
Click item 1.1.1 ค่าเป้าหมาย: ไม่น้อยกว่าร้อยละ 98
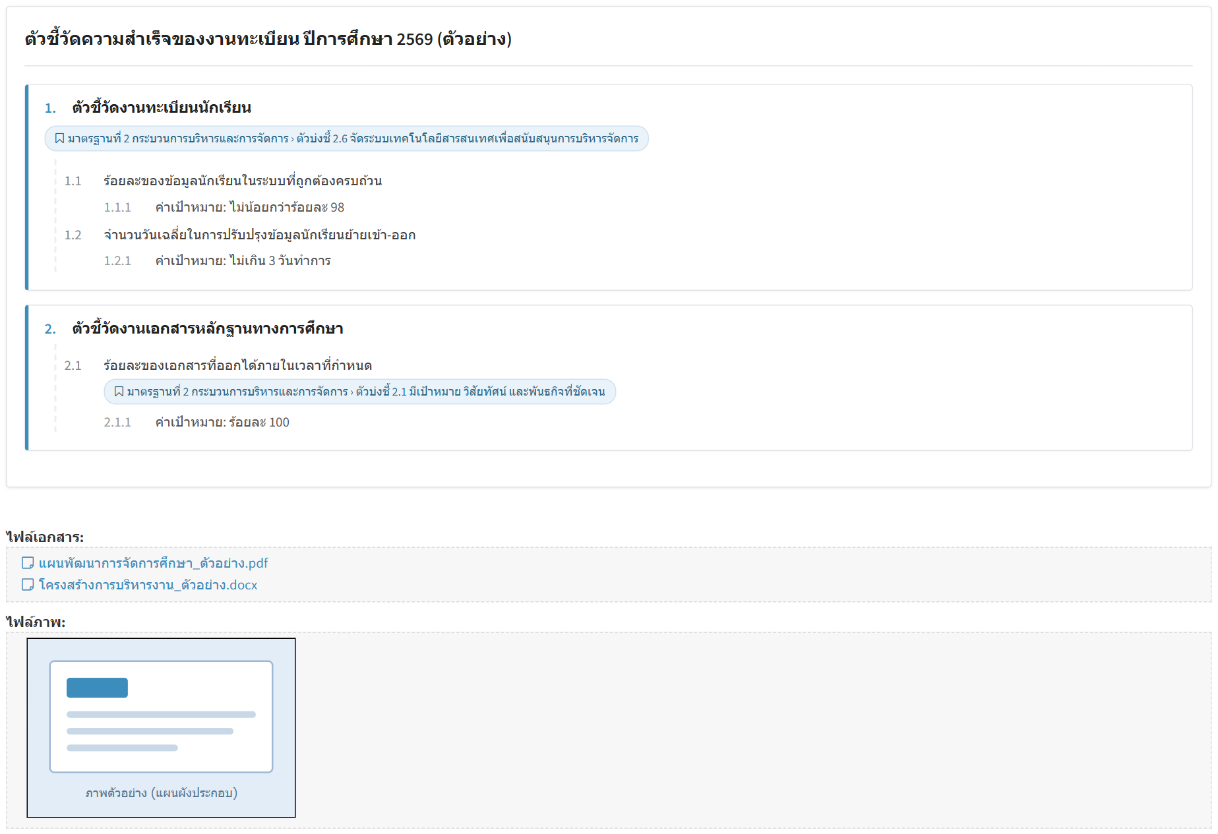tap(249, 207)
